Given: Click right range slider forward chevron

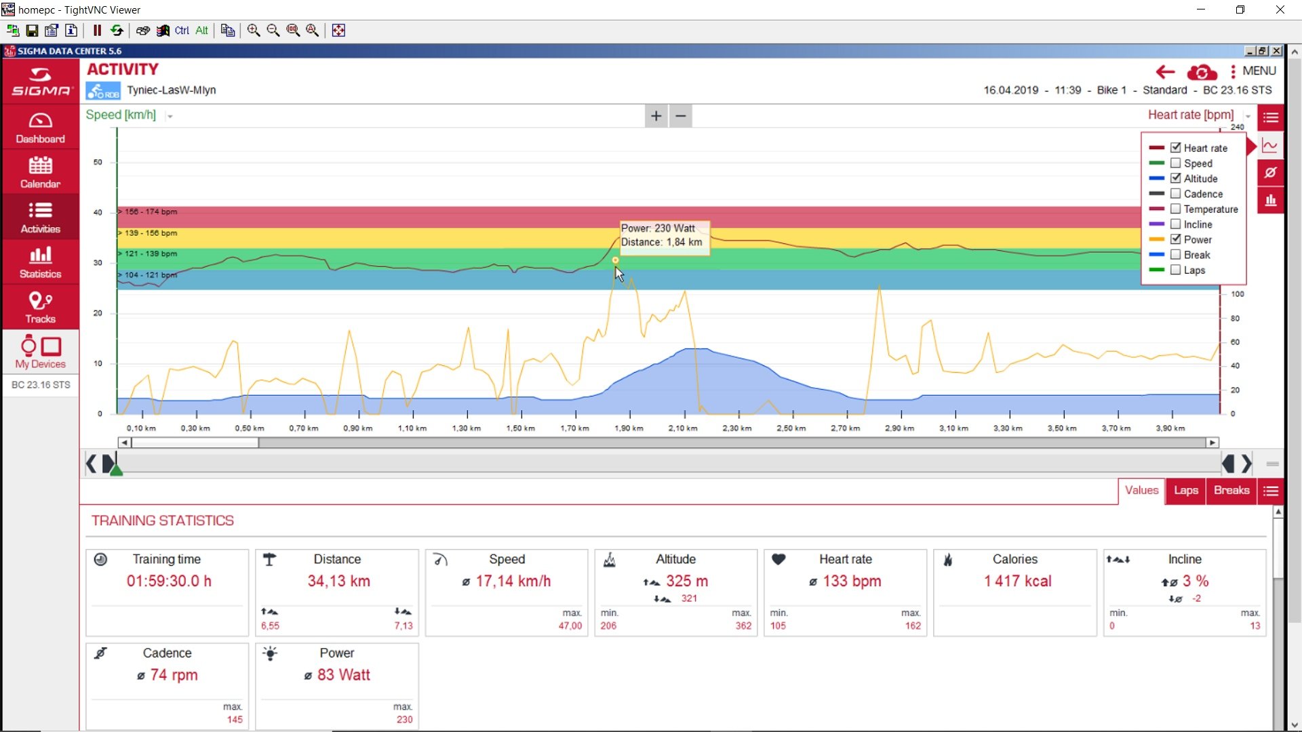Looking at the screenshot, I should pos(1246,464).
